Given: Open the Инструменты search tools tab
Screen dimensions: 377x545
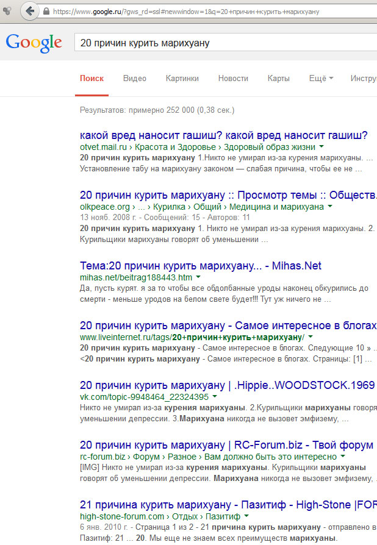Looking at the screenshot, I should (x=364, y=79).
